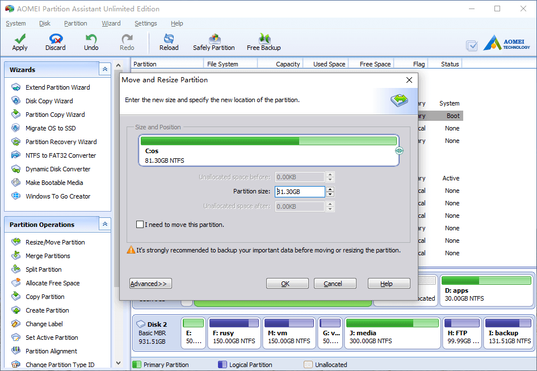537x371 pixels.
Task: Open Windows To Go Creator
Action: pyautogui.click(x=58, y=196)
